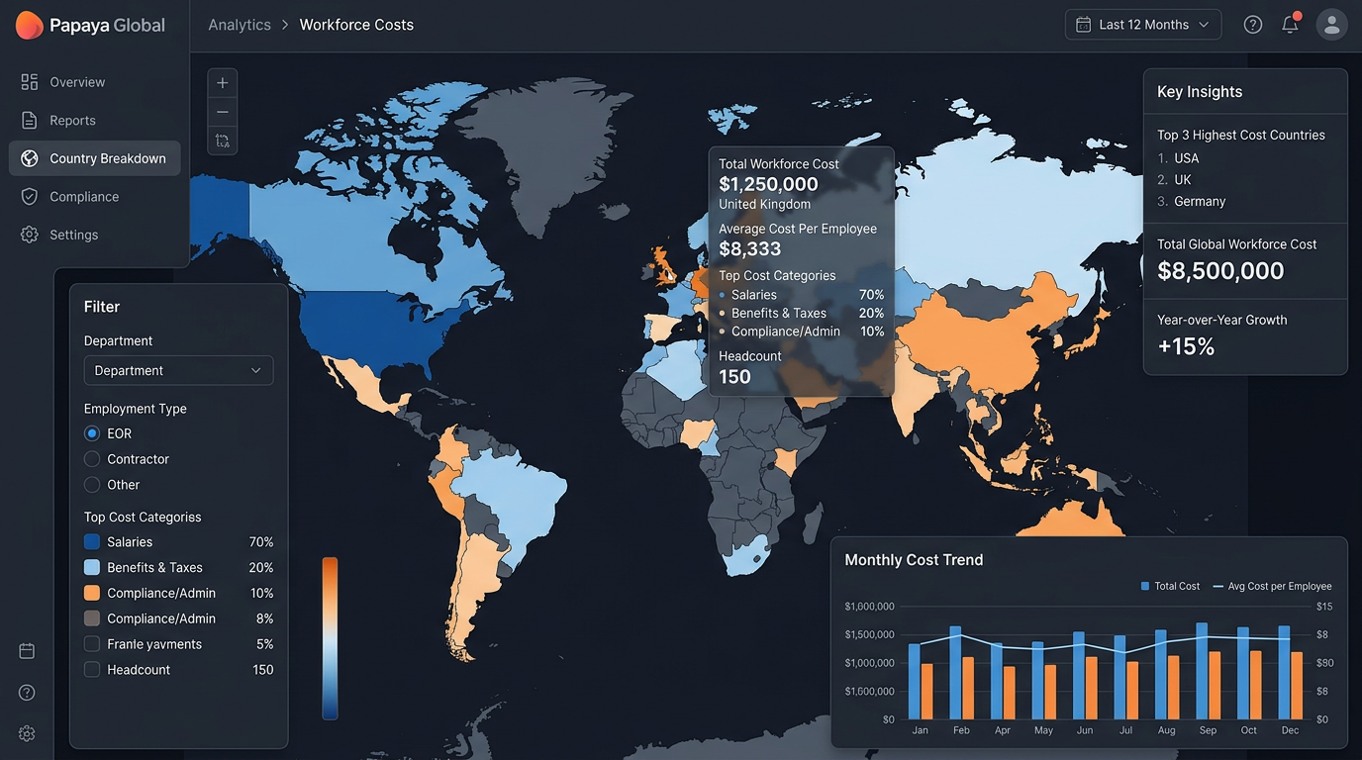Toggle the Avg Cost per Employee legend entry
1362x760 pixels.
point(1272,586)
